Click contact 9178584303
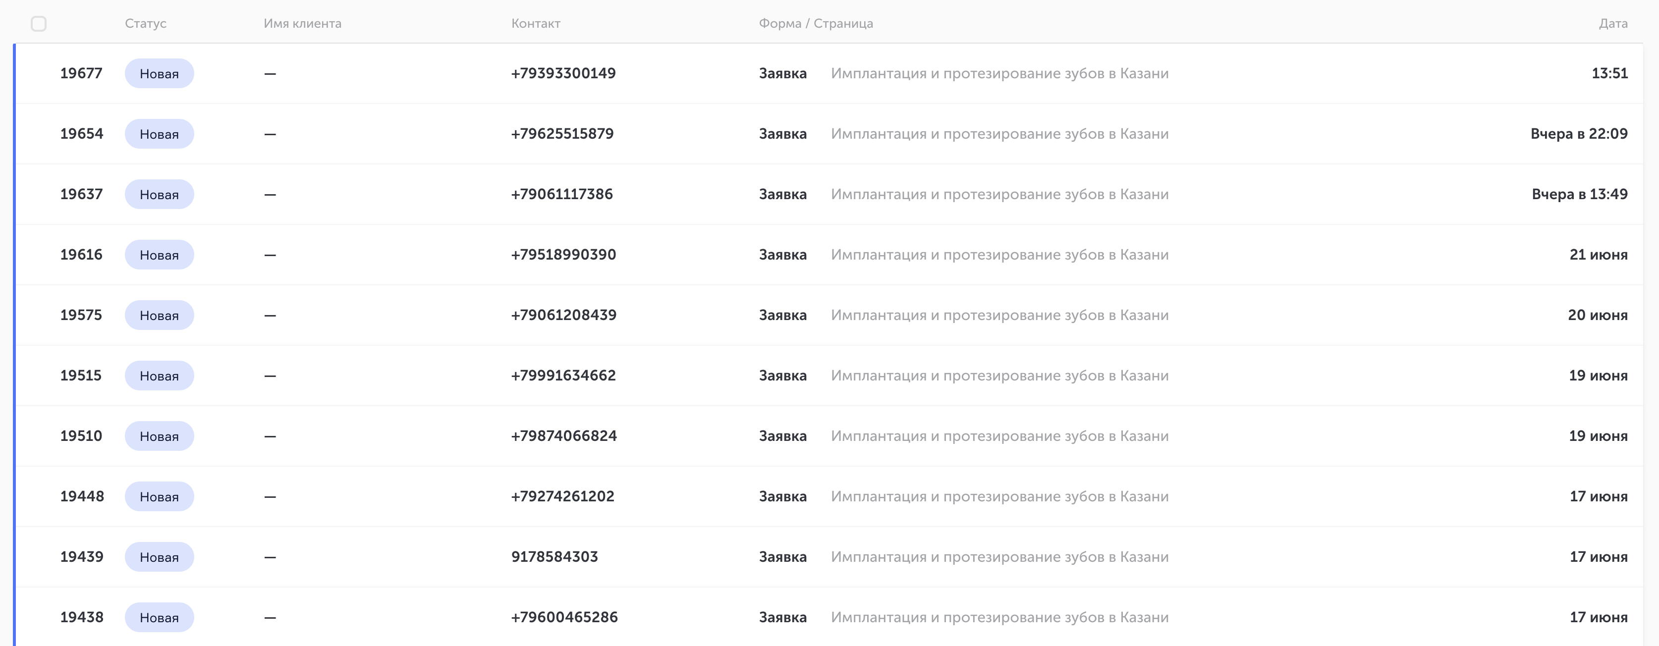 point(554,557)
